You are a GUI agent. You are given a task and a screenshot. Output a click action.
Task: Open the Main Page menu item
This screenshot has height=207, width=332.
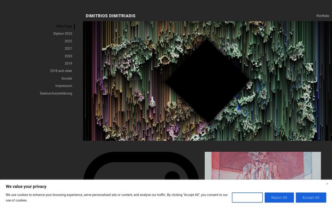[x=64, y=26]
